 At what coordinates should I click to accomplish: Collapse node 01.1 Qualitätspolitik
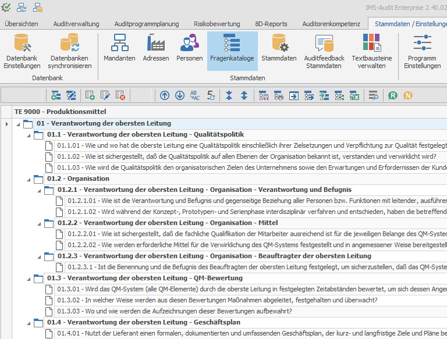coord(29,135)
